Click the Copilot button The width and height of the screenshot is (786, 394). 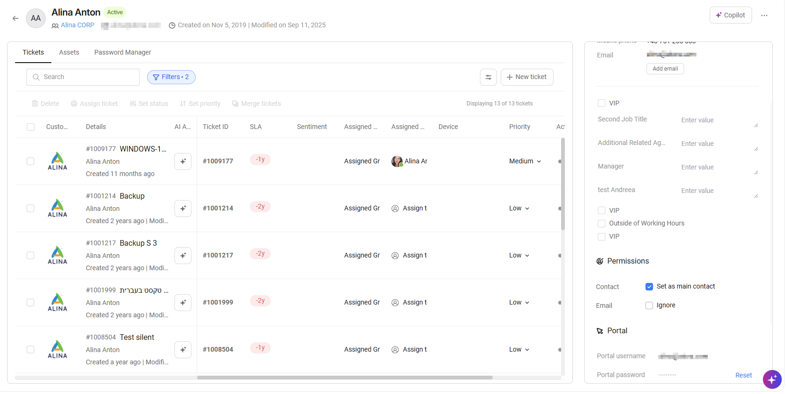730,15
